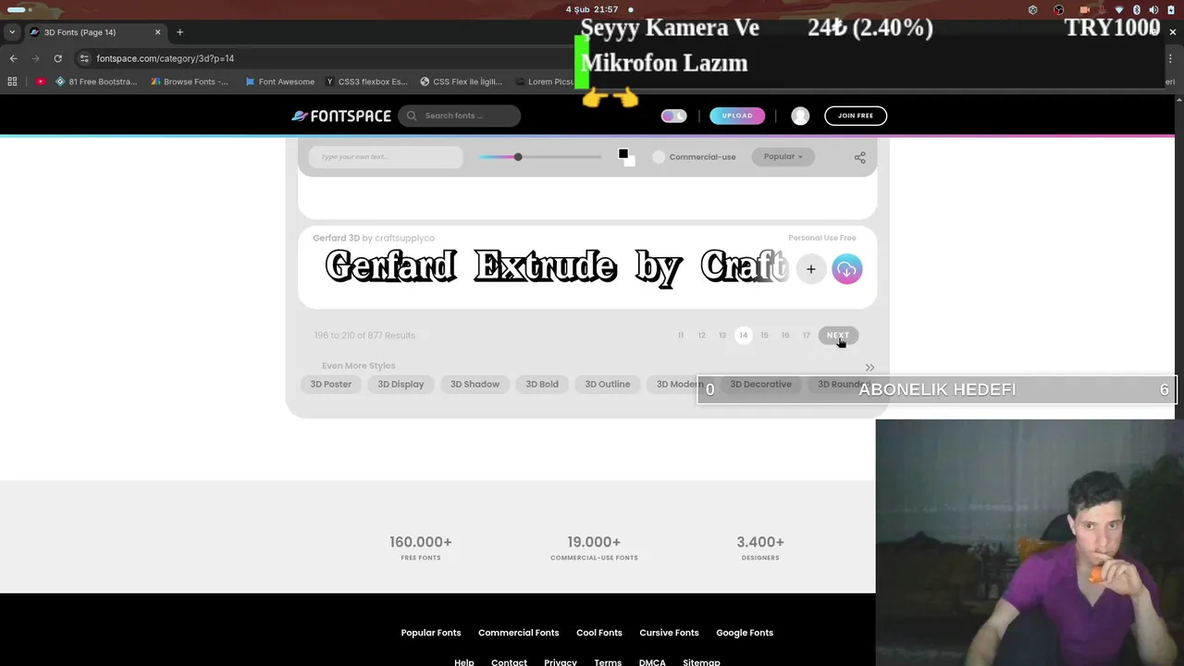Click Gerfard Extrude font preview
Screen dimensions: 1184x666
pyautogui.click(x=555, y=267)
